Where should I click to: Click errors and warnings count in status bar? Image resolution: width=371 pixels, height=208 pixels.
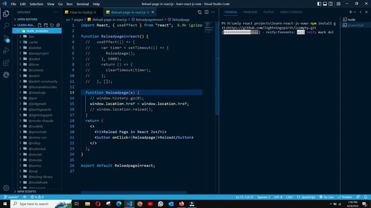click(x=37, y=197)
